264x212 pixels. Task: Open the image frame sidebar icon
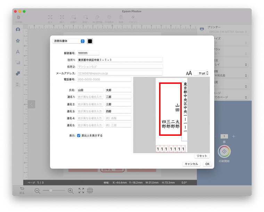(18, 63)
